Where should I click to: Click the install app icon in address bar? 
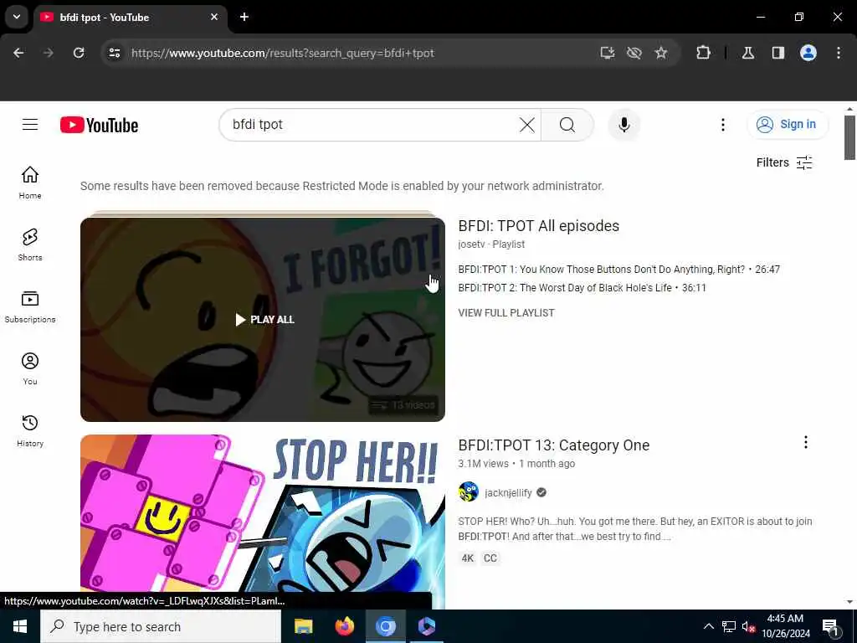(608, 53)
